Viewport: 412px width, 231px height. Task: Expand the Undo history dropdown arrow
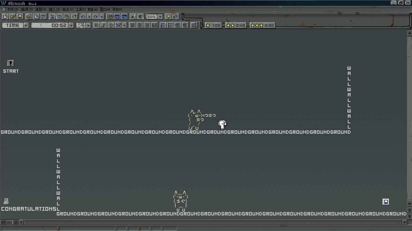point(89,17)
